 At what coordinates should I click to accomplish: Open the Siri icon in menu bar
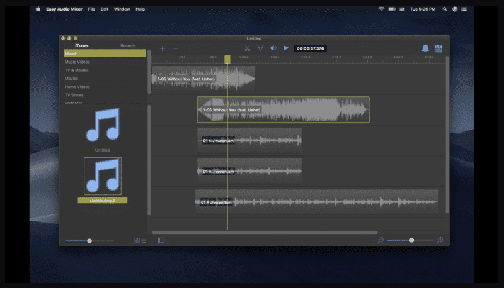455,9
